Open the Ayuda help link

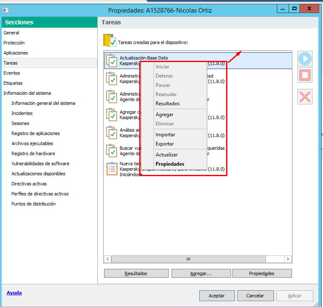14,293
